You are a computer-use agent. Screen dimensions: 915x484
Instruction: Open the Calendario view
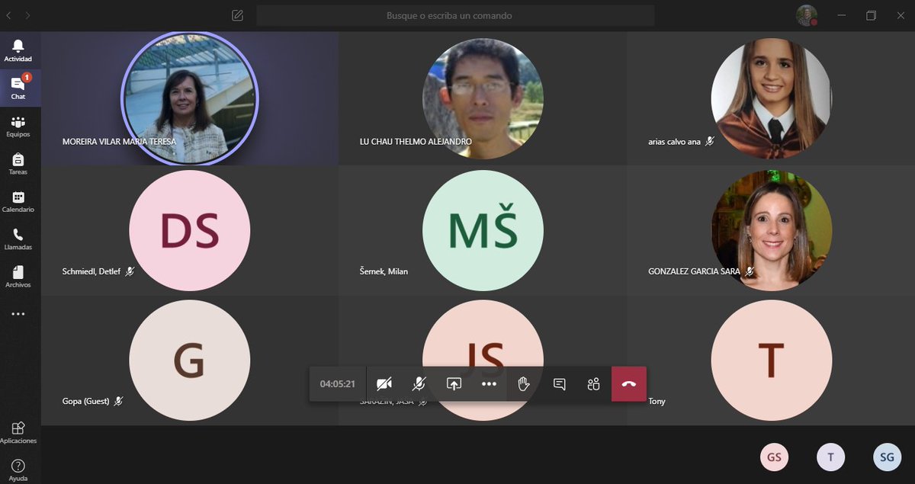coord(18,201)
